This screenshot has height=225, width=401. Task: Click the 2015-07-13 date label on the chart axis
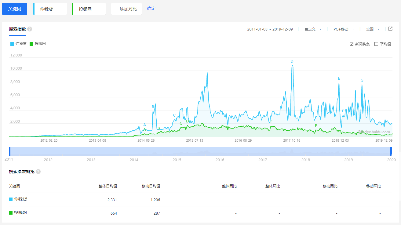(195, 140)
